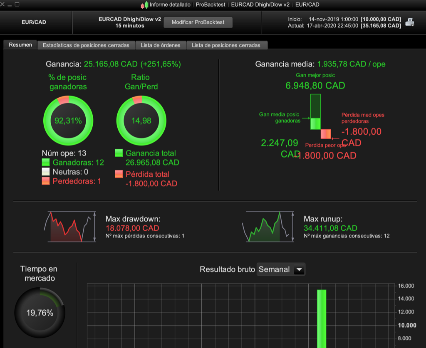Open the Lista de órdenes tab

point(161,45)
